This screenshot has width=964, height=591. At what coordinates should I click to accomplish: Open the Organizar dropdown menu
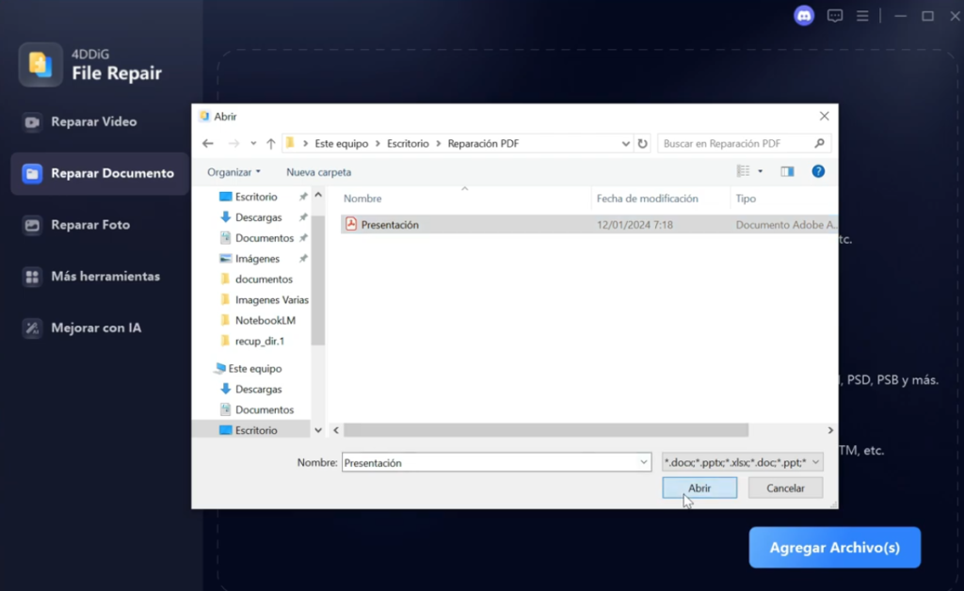click(x=233, y=172)
